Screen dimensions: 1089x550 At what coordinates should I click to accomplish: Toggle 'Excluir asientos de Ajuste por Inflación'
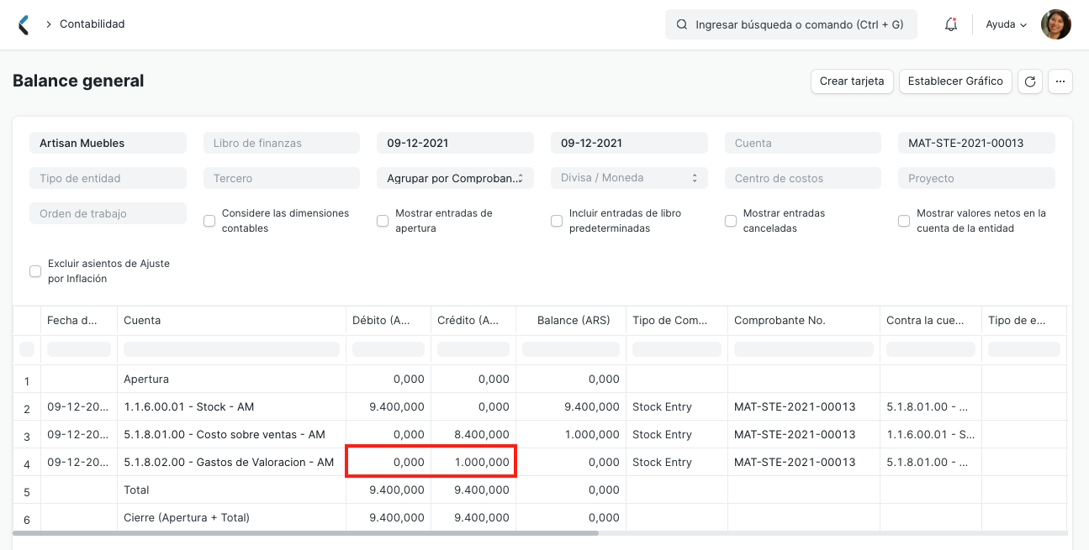34,270
